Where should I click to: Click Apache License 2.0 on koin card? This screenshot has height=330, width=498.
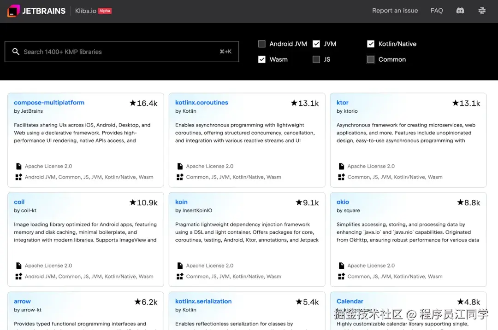tap(210, 265)
